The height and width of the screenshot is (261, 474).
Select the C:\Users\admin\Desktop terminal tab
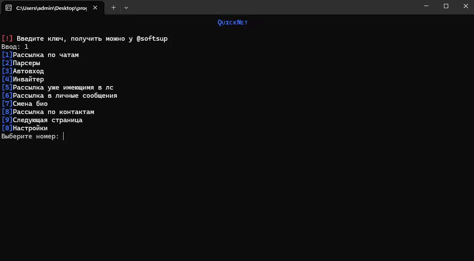(53, 8)
